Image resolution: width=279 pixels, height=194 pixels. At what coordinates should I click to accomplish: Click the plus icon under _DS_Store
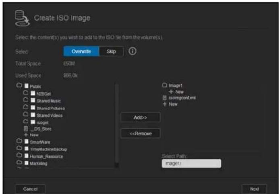(26, 135)
